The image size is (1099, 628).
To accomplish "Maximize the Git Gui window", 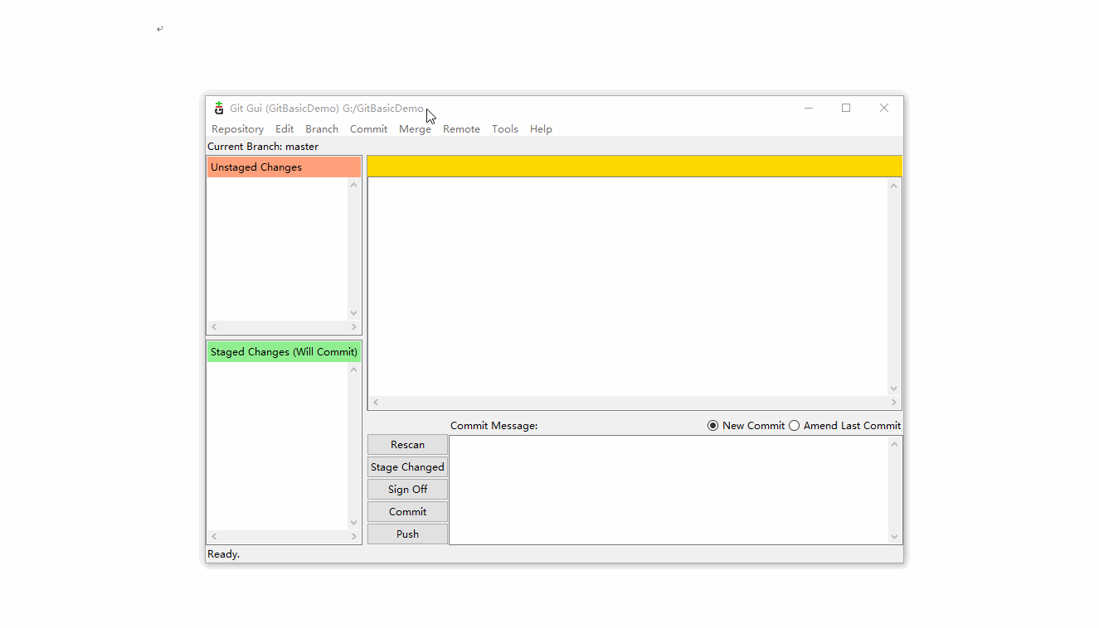I will coord(846,108).
